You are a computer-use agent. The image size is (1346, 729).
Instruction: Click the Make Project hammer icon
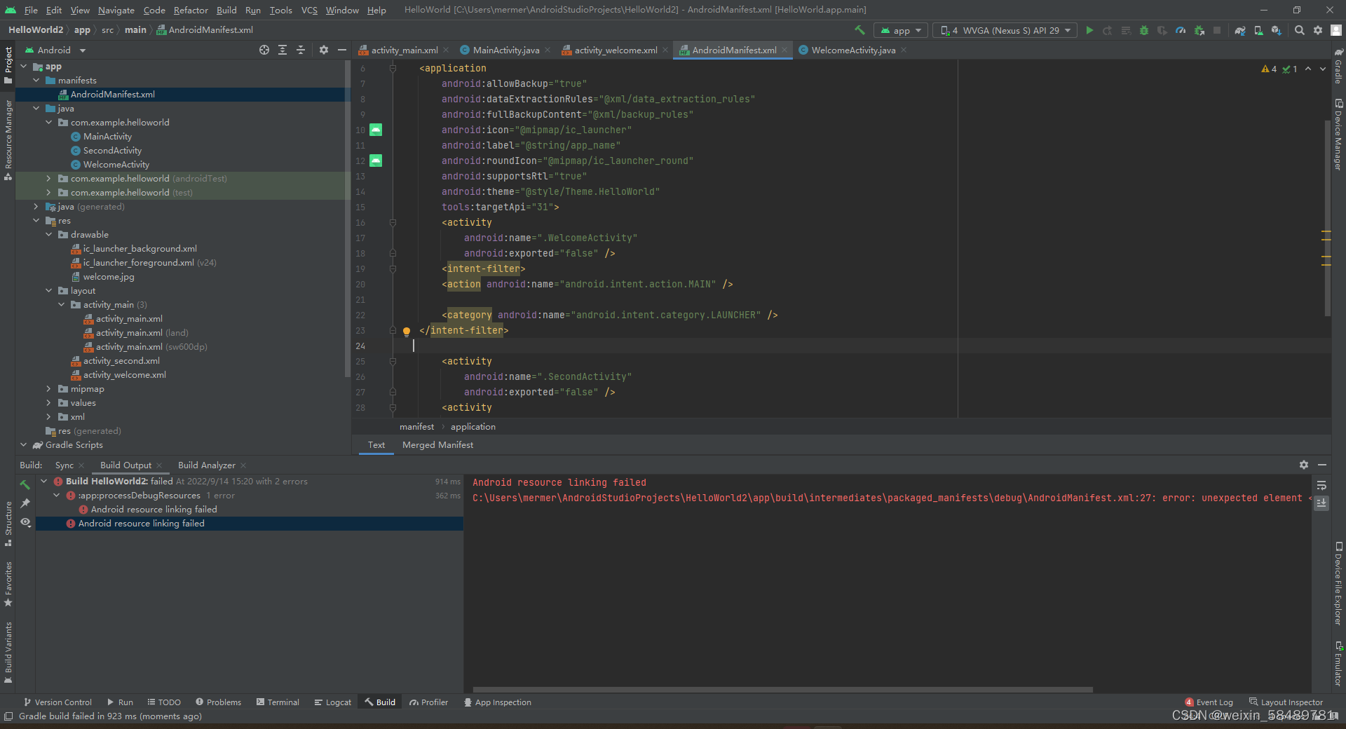click(859, 30)
